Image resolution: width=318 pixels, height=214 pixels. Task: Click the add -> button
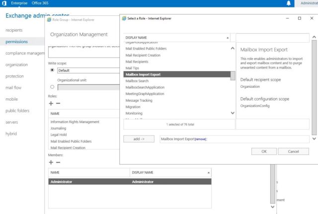(x=139, y=139)
